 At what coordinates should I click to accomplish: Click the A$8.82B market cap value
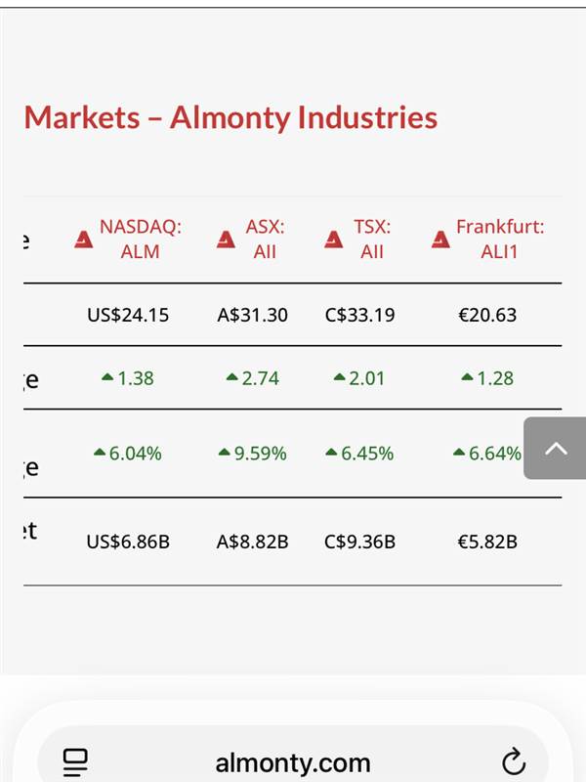[x=252, y=541]
